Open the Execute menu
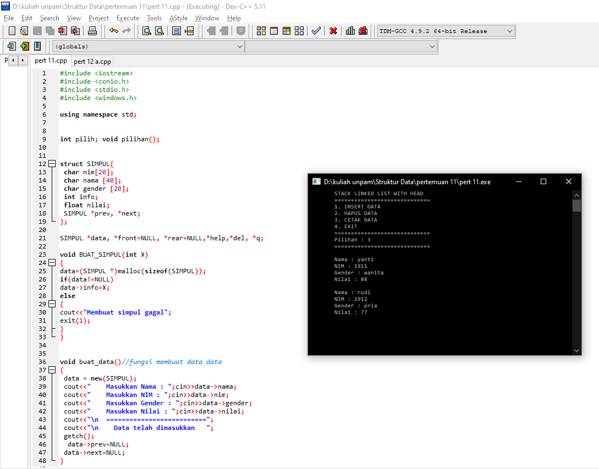 tap(128, 18)
